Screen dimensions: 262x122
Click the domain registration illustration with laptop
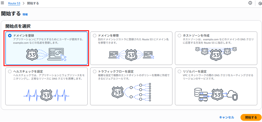tap(47, 54)
